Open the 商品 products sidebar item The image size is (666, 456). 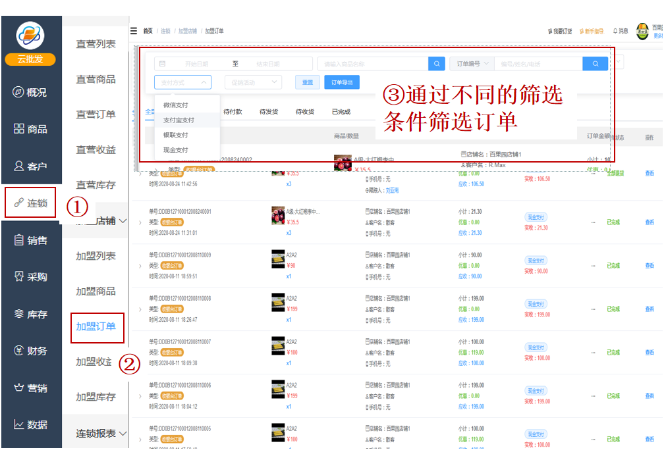point(30,129)
